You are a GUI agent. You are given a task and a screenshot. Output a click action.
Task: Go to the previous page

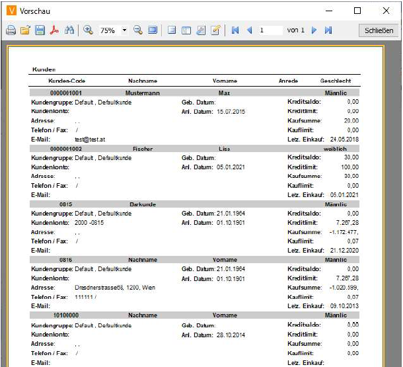(250, 30)
